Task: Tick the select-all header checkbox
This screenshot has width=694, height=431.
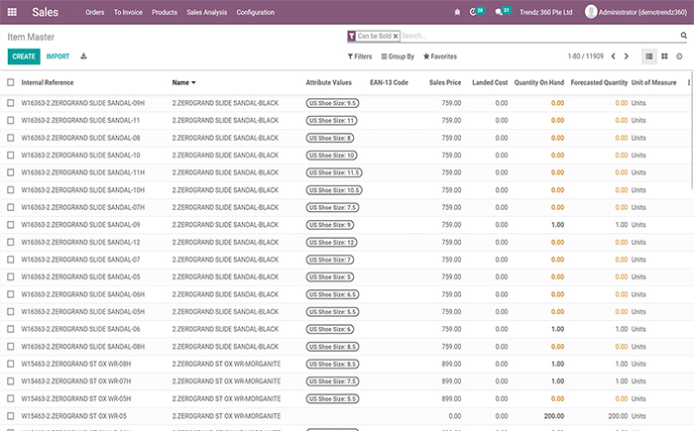Action: tap(11, 82)
